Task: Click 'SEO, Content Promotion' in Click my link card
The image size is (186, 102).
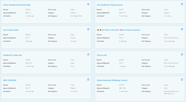Action: click(171, 63)
